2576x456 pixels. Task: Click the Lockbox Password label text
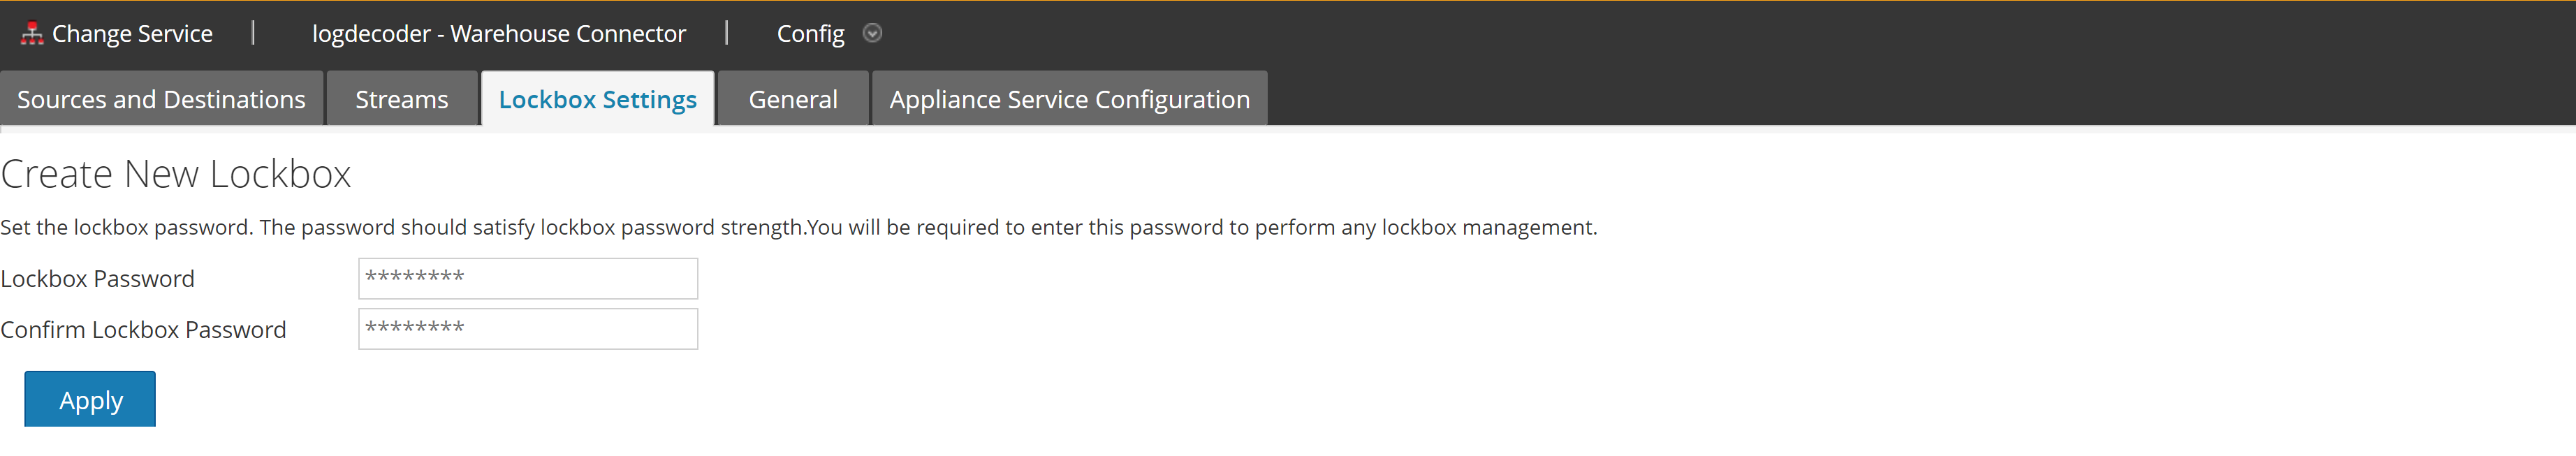pyautogui.click(x=98, y=279)
